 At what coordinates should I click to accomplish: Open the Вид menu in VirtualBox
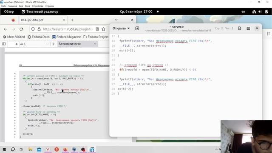(x=21, y=6)
